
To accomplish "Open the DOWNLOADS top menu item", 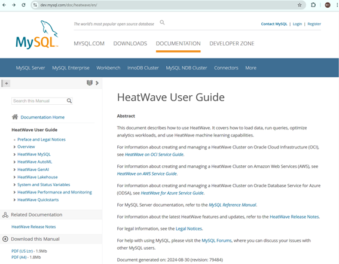I will (x=130, y=44).
